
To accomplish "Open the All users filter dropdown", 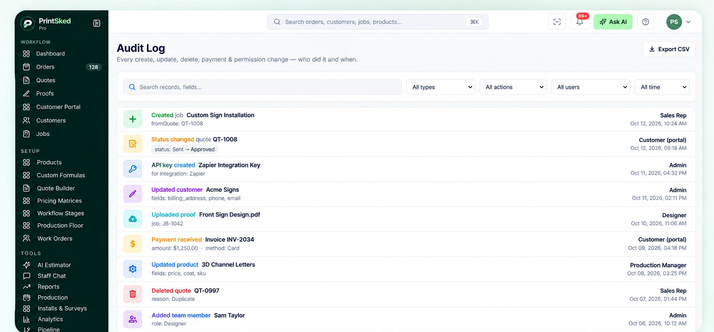I will point(591,87).
